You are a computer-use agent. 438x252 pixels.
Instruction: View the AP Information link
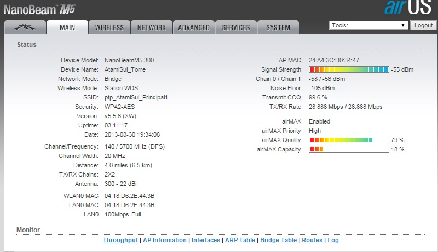(x=165, y=240)
